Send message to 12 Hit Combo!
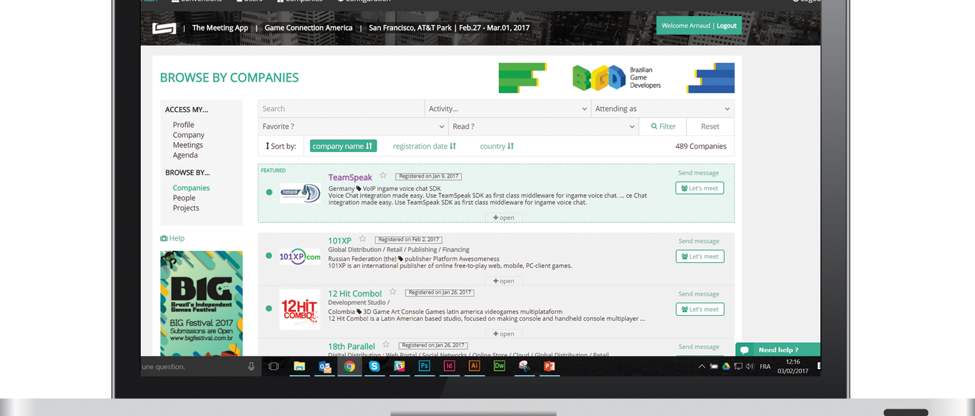The image size is (975, 416). 698,294
